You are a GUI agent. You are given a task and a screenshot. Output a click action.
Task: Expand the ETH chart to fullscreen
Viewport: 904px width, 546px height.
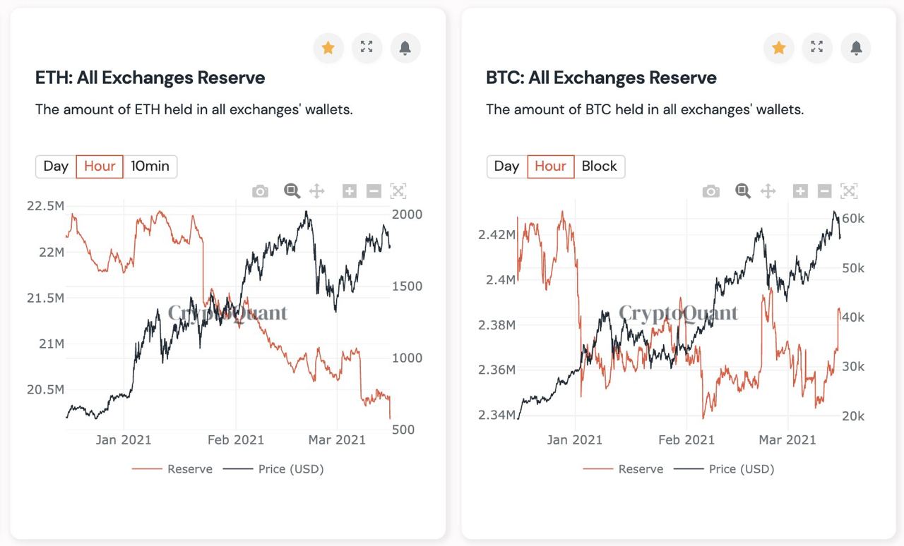(x=367, y=47)
